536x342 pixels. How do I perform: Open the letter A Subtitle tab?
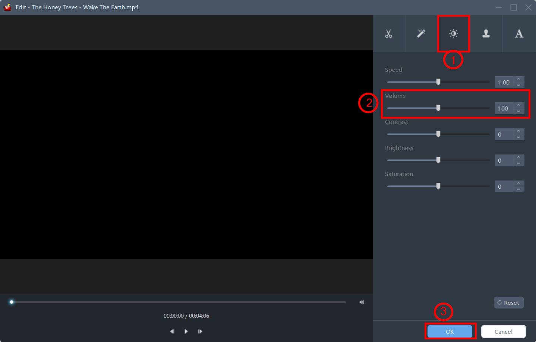pos(519,34)
